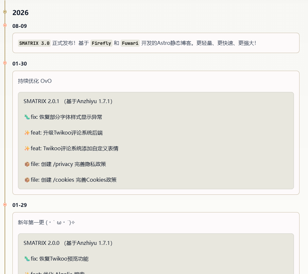Click the fix: 恢复部分字体样式显示异常 text

tap(66, 117)
